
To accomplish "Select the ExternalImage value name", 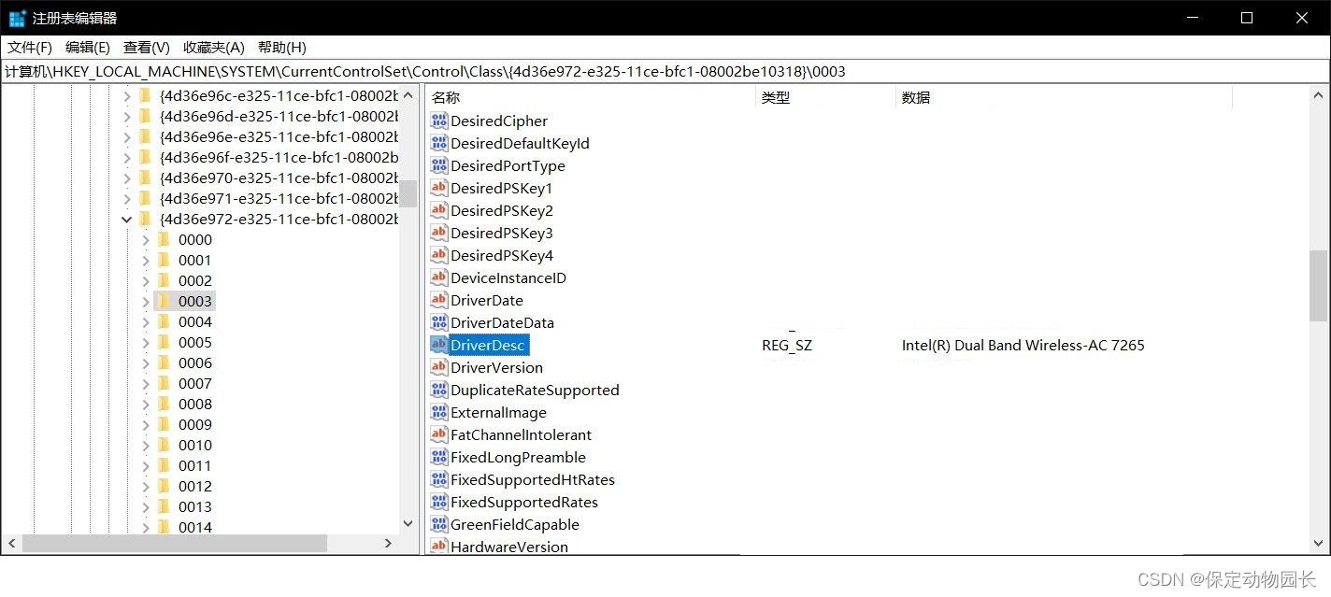I will click(x=498, y=412).
